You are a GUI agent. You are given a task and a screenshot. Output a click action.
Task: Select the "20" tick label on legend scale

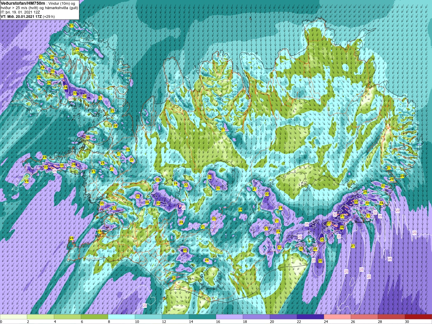click(x=272, y=322)
